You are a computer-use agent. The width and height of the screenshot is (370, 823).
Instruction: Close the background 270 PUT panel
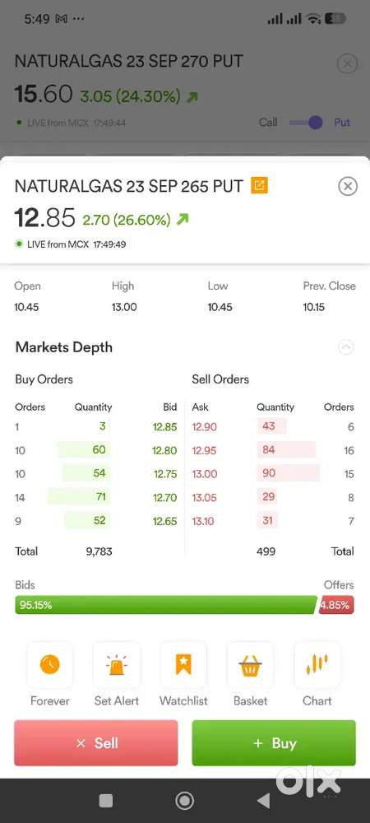[346, 64]
